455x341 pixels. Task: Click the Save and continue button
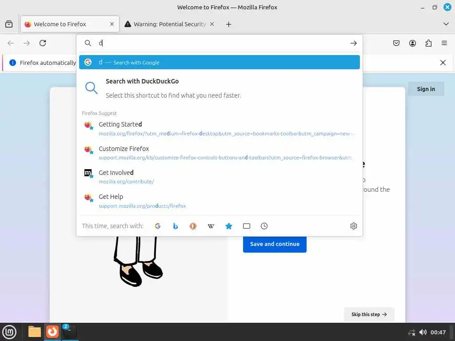[275, 244]
